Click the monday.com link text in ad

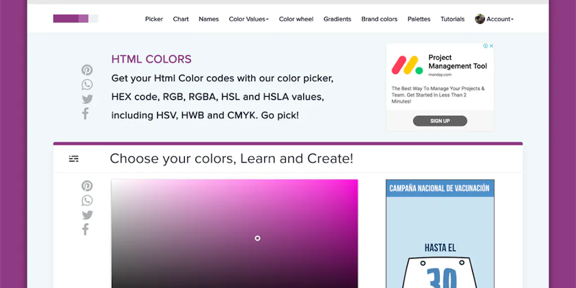(440, 75)
